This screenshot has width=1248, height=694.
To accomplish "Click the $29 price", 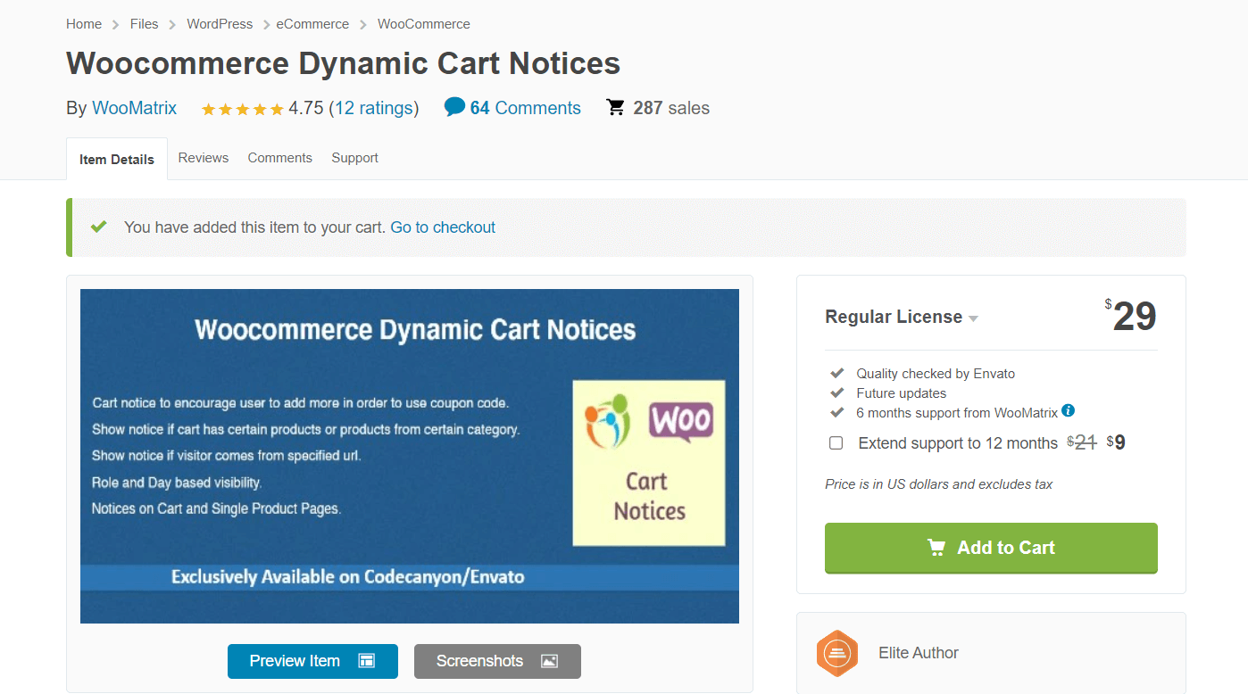I will [1131, 317].
